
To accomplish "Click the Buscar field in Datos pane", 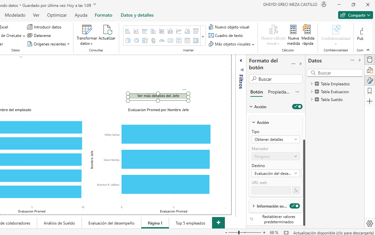I will pos(335,73).
